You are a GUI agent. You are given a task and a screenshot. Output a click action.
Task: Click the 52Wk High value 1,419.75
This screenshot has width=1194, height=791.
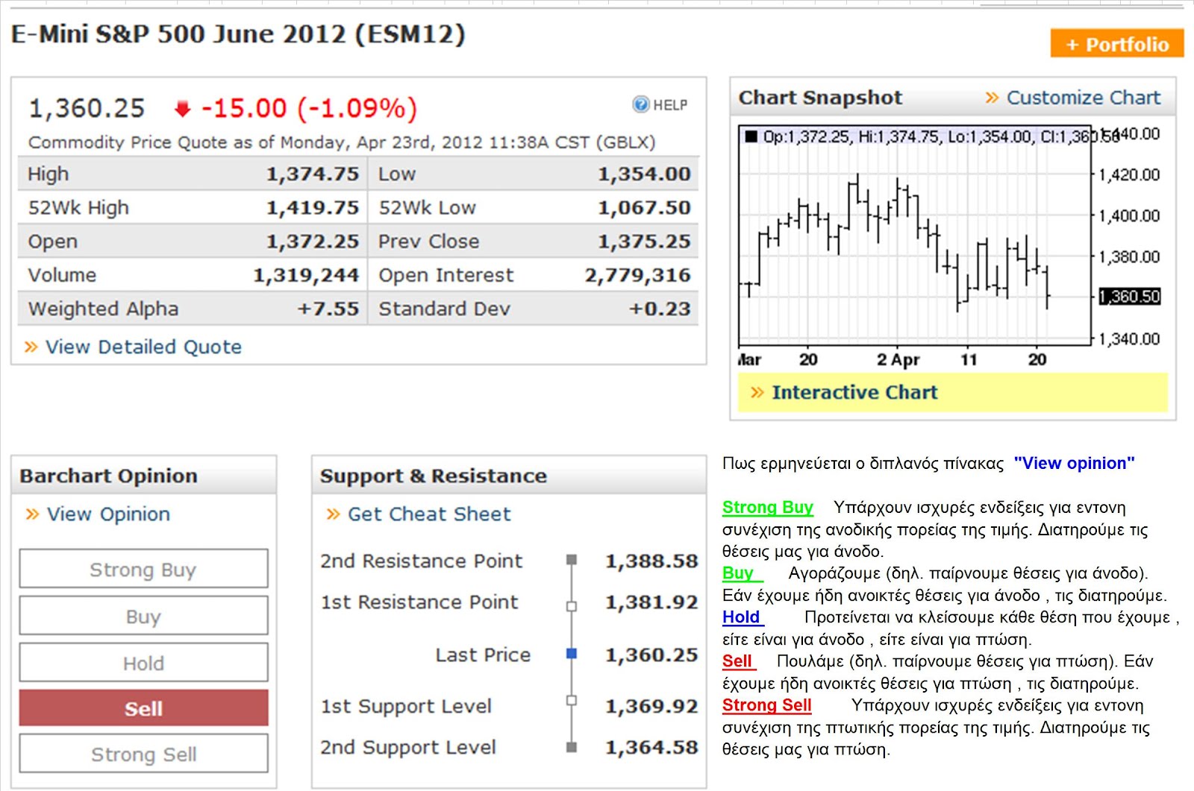coord(313,208)
